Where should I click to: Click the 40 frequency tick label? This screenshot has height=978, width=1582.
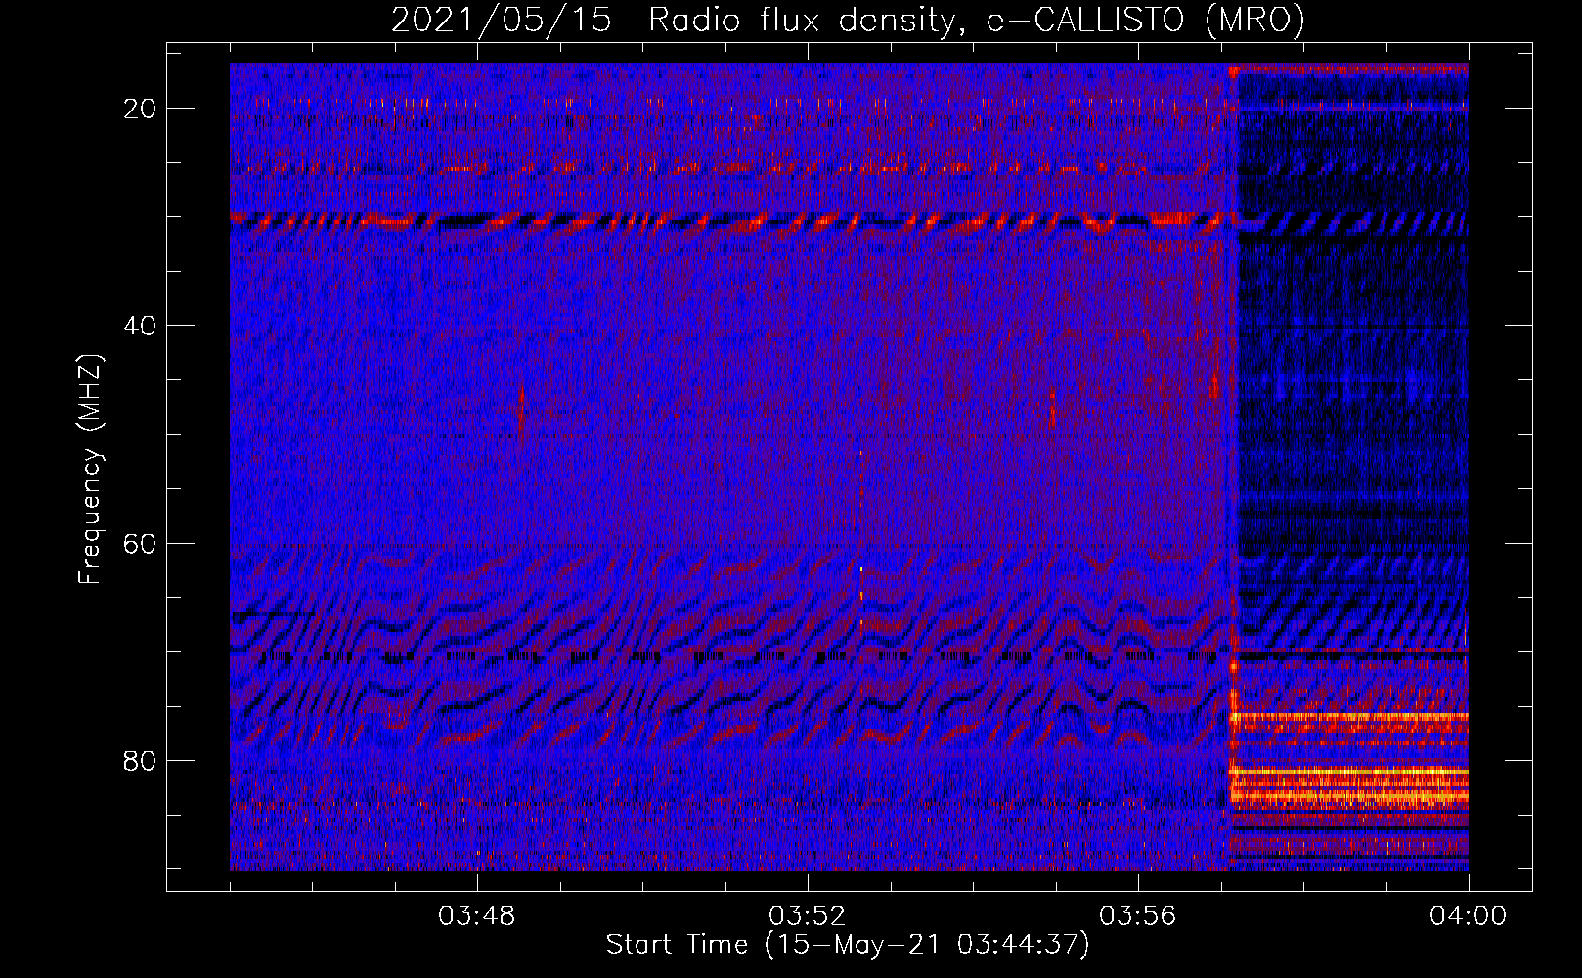point(141,326)
